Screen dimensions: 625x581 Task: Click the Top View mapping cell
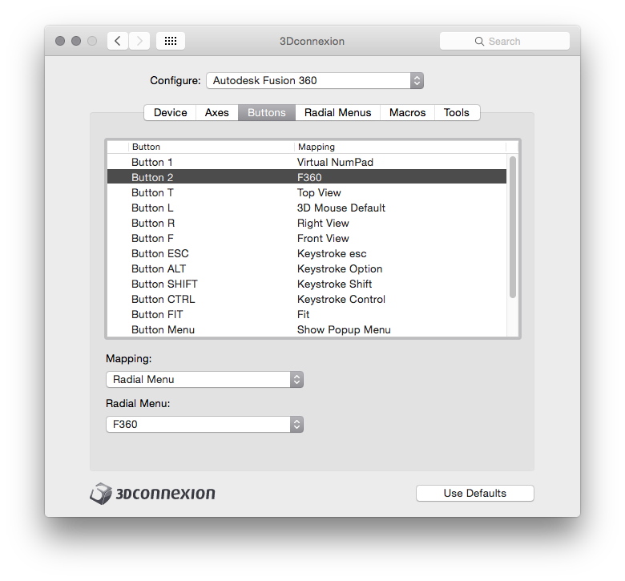click(319, 192)
